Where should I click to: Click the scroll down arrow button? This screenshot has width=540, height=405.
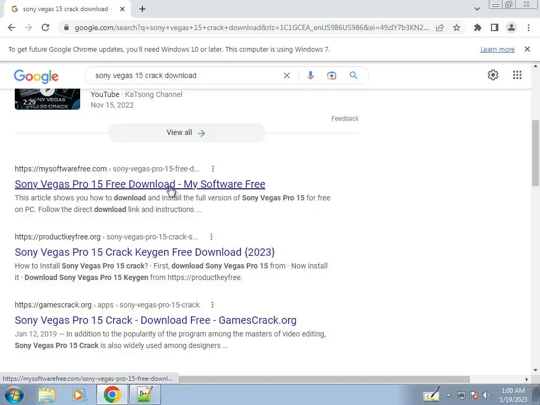tap(535, 370)
